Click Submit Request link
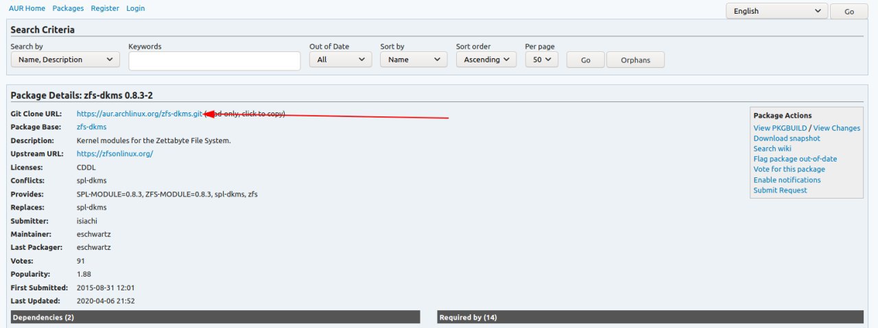878x328 pixels. 780,190
